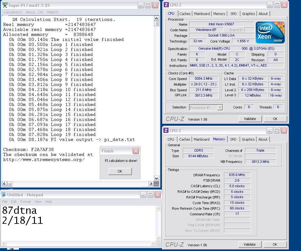Close the Finish dialog with its X button
Viewport: 301px width, 251px height.
point(136,151)
